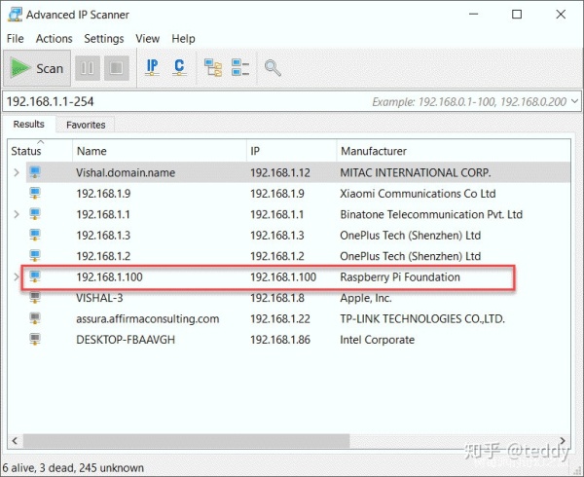
Task: Click the gray icon for assura.affirmaconsulting.com
Action: (35, 318)
